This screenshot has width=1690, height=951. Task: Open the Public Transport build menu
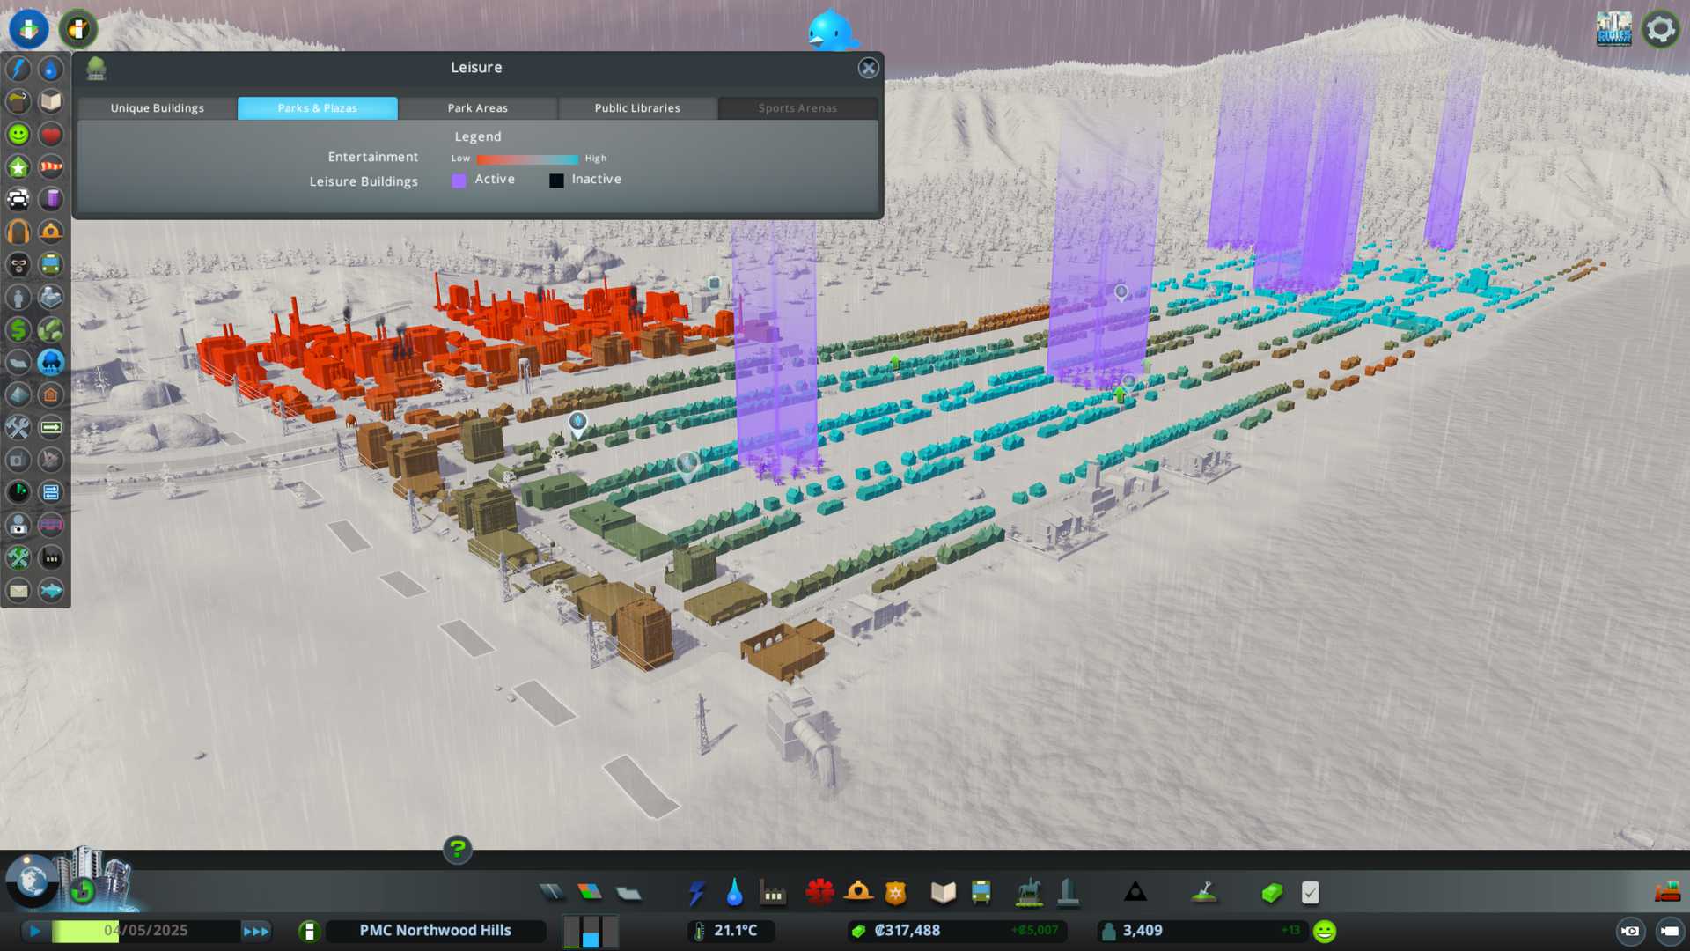(981, 893)
